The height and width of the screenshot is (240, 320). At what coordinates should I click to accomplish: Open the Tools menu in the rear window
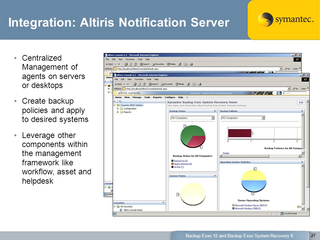[140, 59]
